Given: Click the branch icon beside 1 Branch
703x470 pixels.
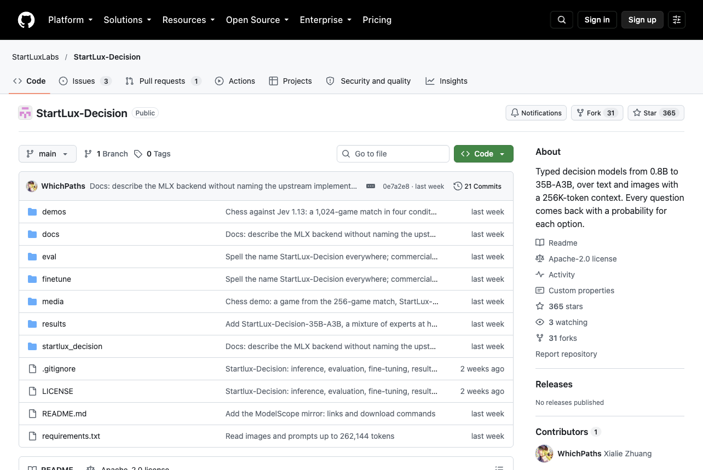Looking at the screenshot, I should [x=88, y=154].
